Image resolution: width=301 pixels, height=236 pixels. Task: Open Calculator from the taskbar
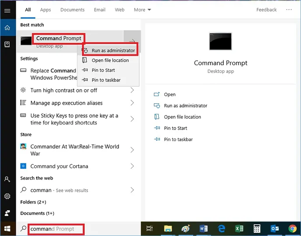[x=257, y=229]
